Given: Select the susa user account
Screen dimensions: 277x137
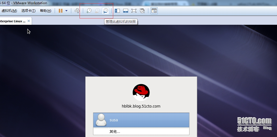Looking at the screenshot, I should click(141, 120).
